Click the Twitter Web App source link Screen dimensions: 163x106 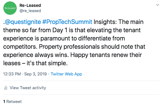click(66, 74)
